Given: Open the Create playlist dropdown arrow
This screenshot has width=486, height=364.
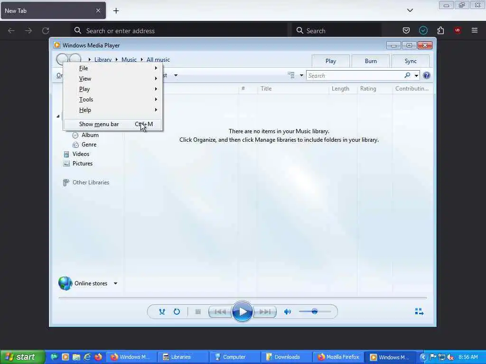Looking at the screenshot, I should point(176,75).
